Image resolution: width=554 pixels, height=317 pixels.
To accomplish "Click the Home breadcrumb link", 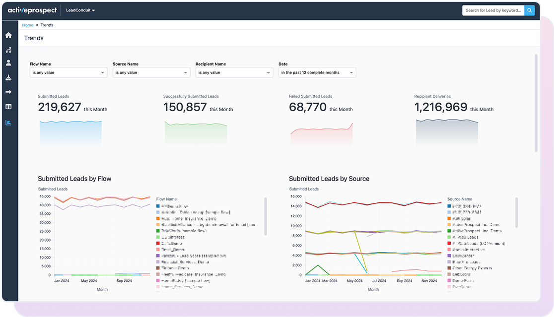I will click(28, 25).
